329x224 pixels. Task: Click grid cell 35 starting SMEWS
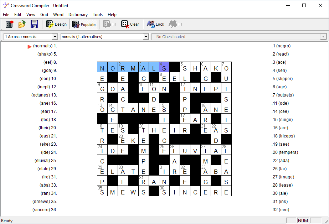(x=102, y=191)
